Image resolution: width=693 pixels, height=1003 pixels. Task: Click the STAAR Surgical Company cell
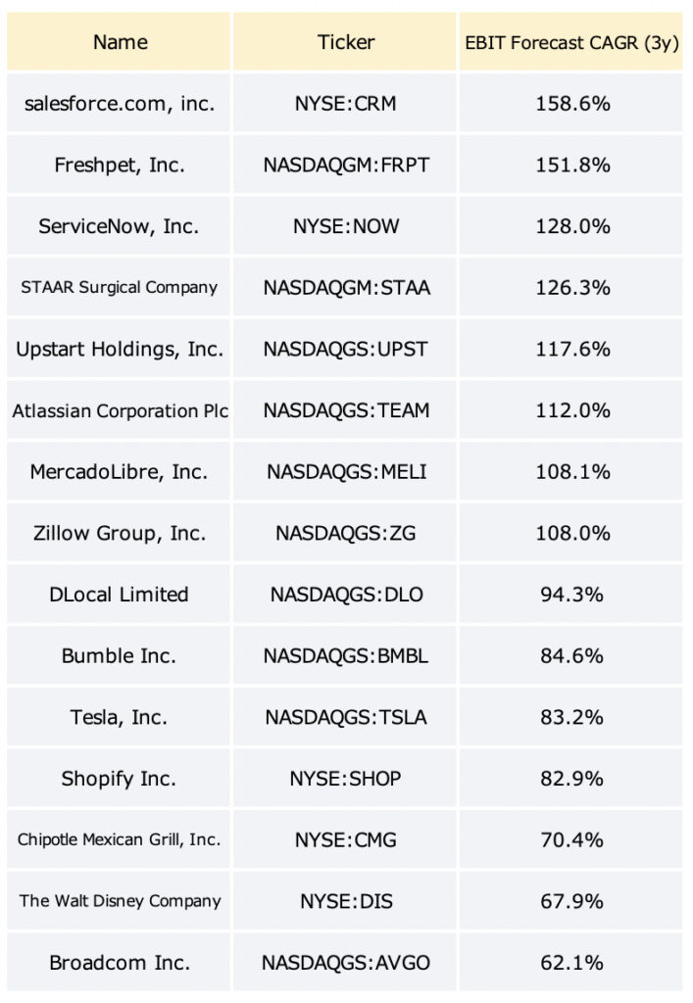point(119,287)
